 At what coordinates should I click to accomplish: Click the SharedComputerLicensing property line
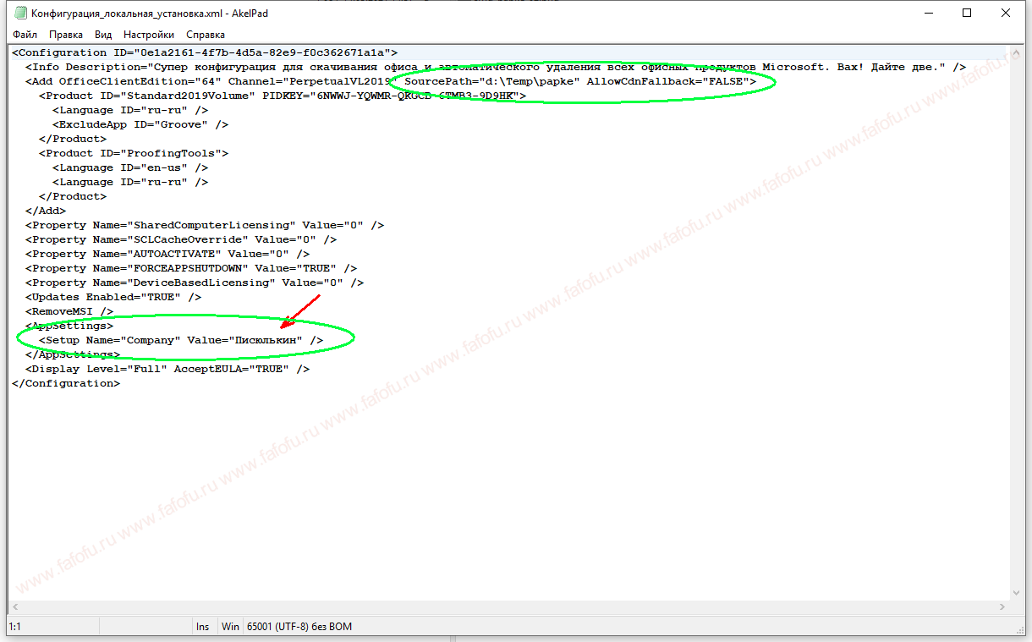(x=205, y=225)
